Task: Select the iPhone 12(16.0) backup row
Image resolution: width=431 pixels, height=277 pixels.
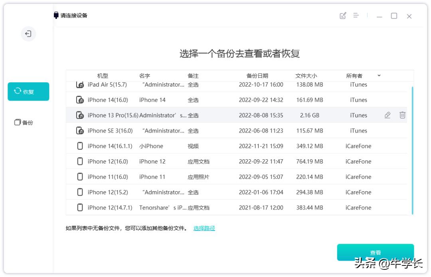Action: pos(200,161)
